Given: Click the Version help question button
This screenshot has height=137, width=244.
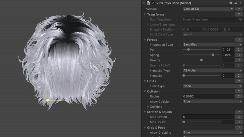Looking at the screenshot, I should (239, 9).
